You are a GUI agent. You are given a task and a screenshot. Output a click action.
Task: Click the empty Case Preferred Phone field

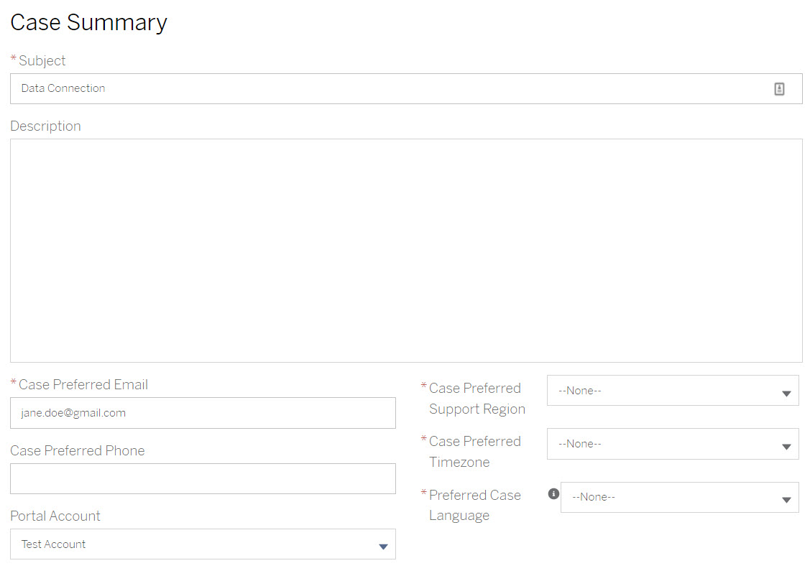click(x=203, y=478)
